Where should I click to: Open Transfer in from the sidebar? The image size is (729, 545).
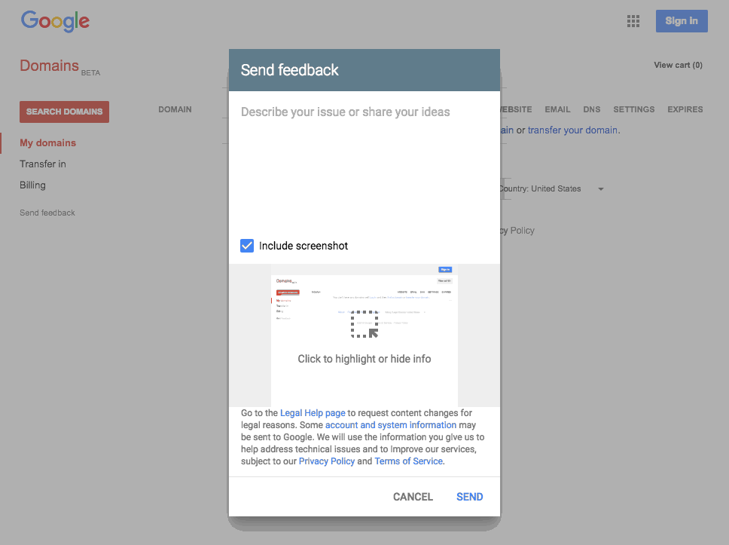[43, 164]
